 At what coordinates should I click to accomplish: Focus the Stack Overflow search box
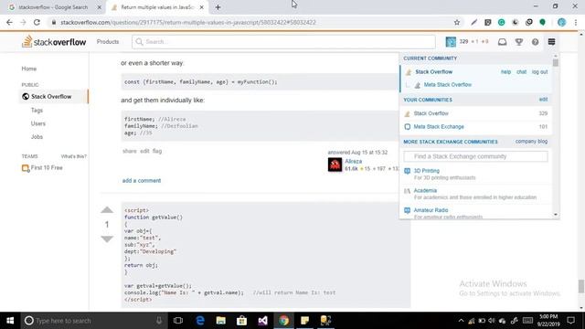pos(283,42)
